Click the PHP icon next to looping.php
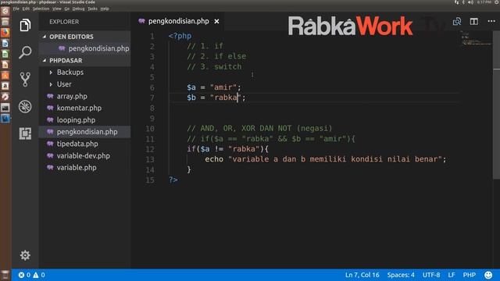The image size is (500, 281). point(50,120)
